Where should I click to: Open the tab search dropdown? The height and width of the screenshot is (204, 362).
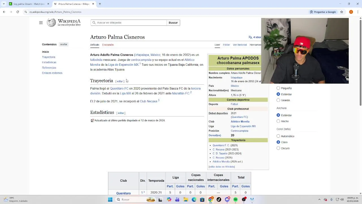(x=4, y=4)
